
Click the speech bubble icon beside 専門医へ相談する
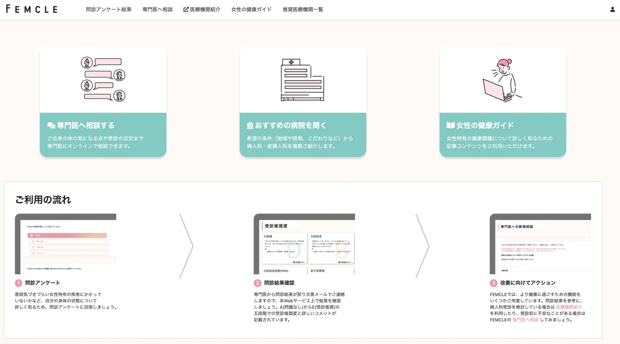click(x=51, y=125)
